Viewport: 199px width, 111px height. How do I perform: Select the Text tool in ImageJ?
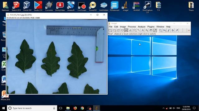(x=143, y=30)
